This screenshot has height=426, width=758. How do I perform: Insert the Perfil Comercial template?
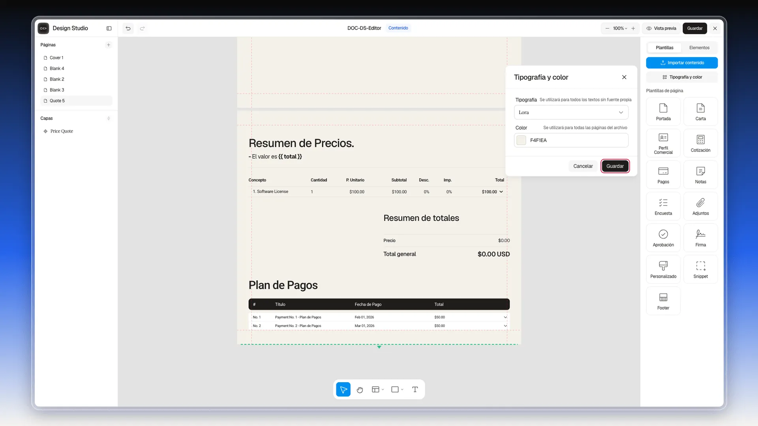point(663,143)
